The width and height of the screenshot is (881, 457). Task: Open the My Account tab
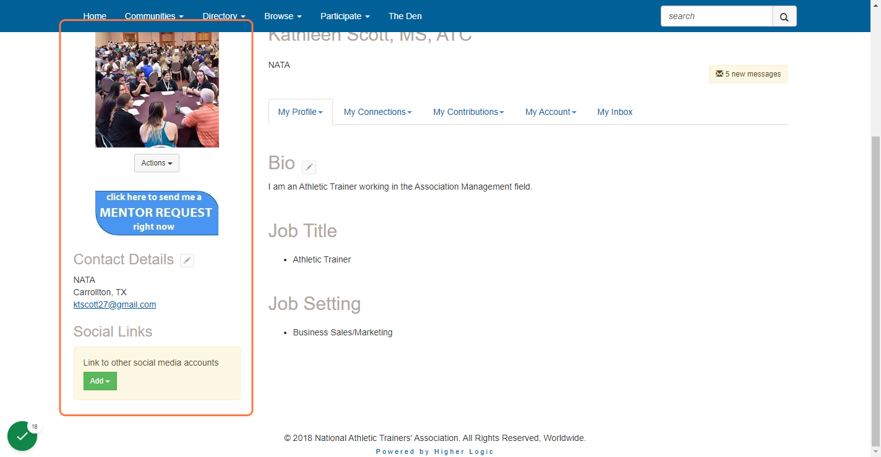551,112
